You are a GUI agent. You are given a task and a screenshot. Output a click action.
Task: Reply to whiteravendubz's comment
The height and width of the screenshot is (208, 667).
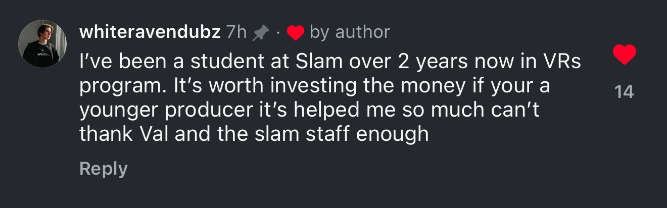(103, 169)
